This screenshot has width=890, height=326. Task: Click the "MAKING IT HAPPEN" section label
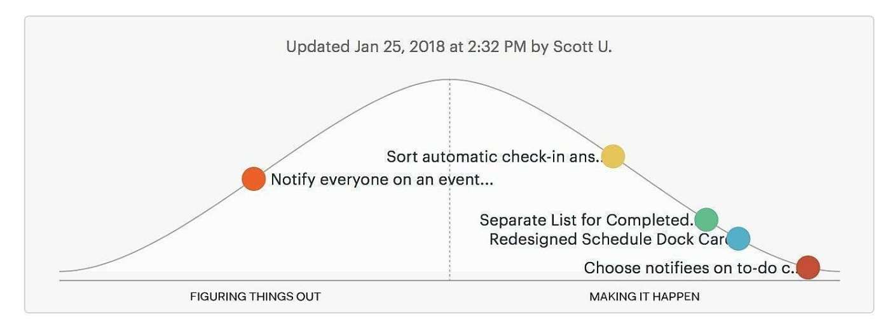644,297
